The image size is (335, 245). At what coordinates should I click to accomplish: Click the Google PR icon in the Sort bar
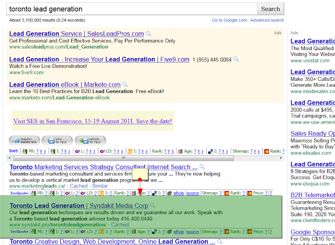pyautogui.click(x=25, y=151)
